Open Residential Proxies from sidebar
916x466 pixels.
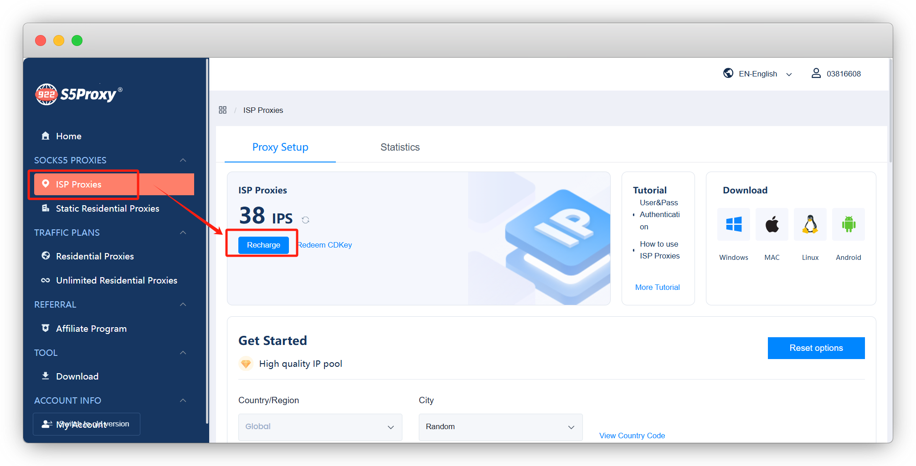tap(46, 256)
